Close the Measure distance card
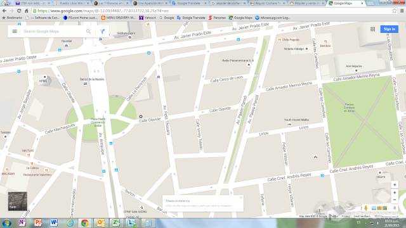406x228 pixels. click(241, 198)
